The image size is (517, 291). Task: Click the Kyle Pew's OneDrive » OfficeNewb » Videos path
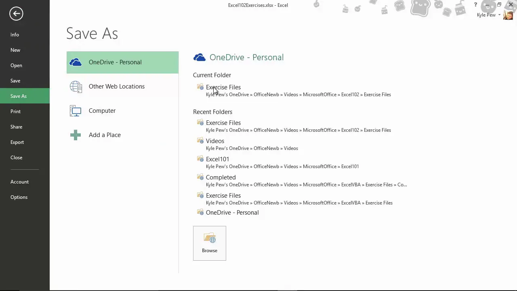point(252,148)
